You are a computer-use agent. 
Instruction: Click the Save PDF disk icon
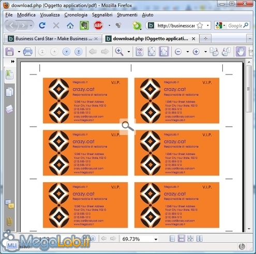(10, 52)
